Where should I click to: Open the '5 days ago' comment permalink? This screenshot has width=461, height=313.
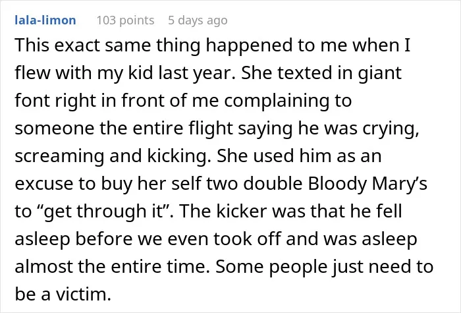click(x=198, y=20)
